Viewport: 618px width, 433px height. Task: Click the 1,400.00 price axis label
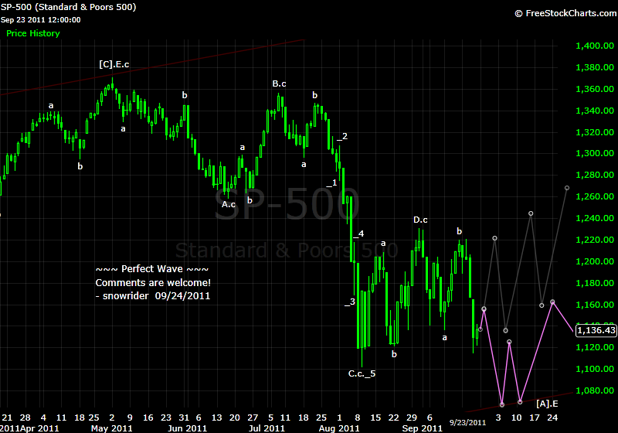[x=595, y=46]
